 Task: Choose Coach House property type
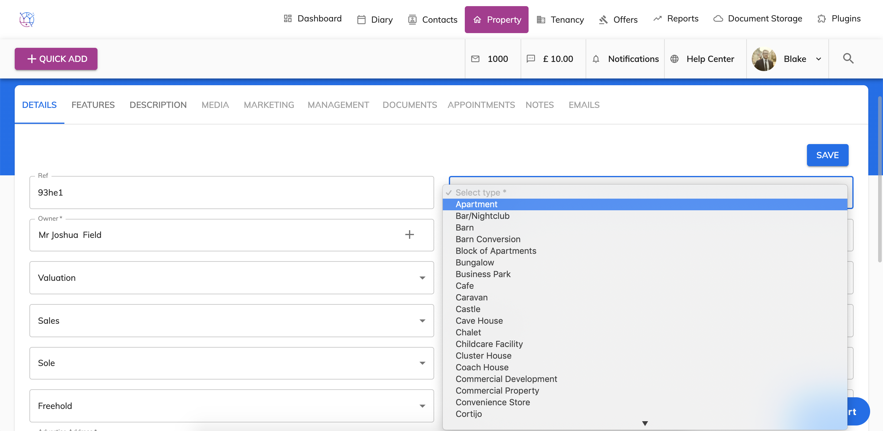pos(482,367)
